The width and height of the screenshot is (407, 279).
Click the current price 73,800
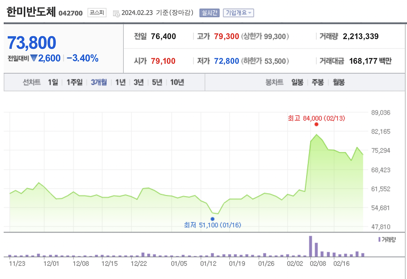(31, 42)
